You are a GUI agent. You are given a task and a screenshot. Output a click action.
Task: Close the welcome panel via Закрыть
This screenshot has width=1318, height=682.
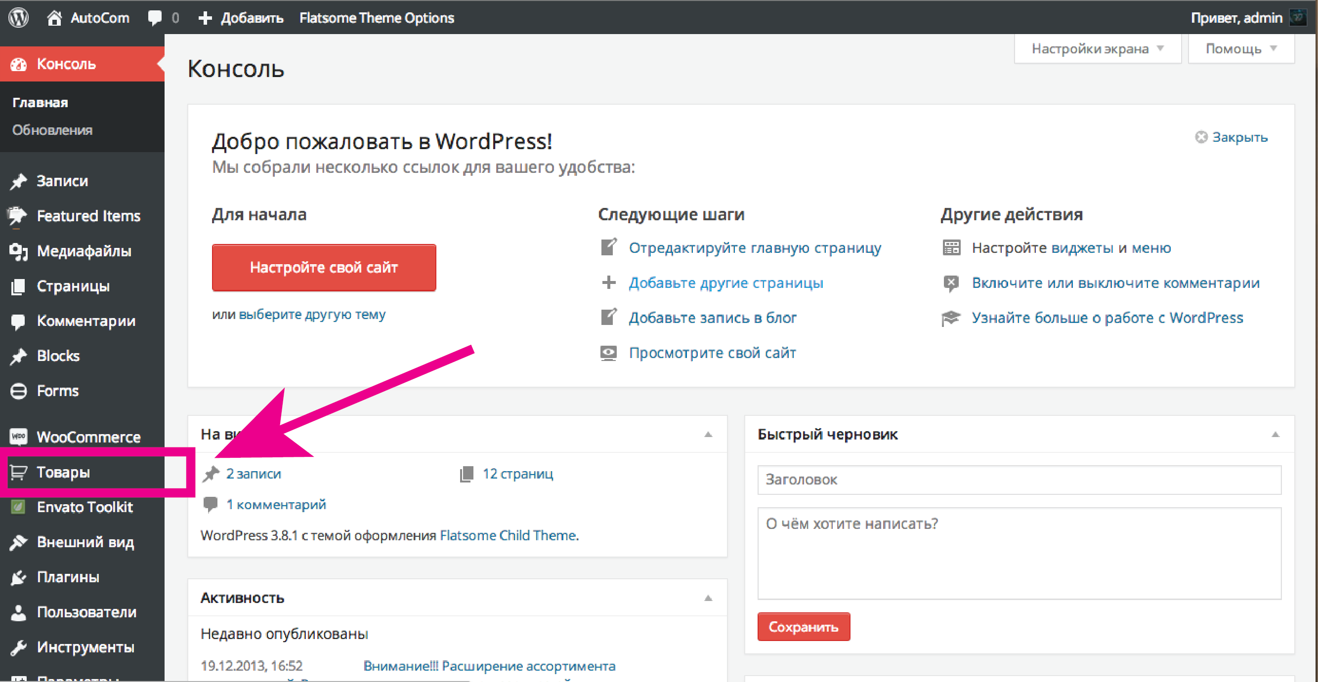pos(1232,137)
